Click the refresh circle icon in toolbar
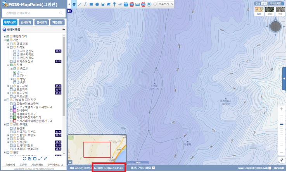The height and width of the screenshot is (172, 287). pos(155,4)
